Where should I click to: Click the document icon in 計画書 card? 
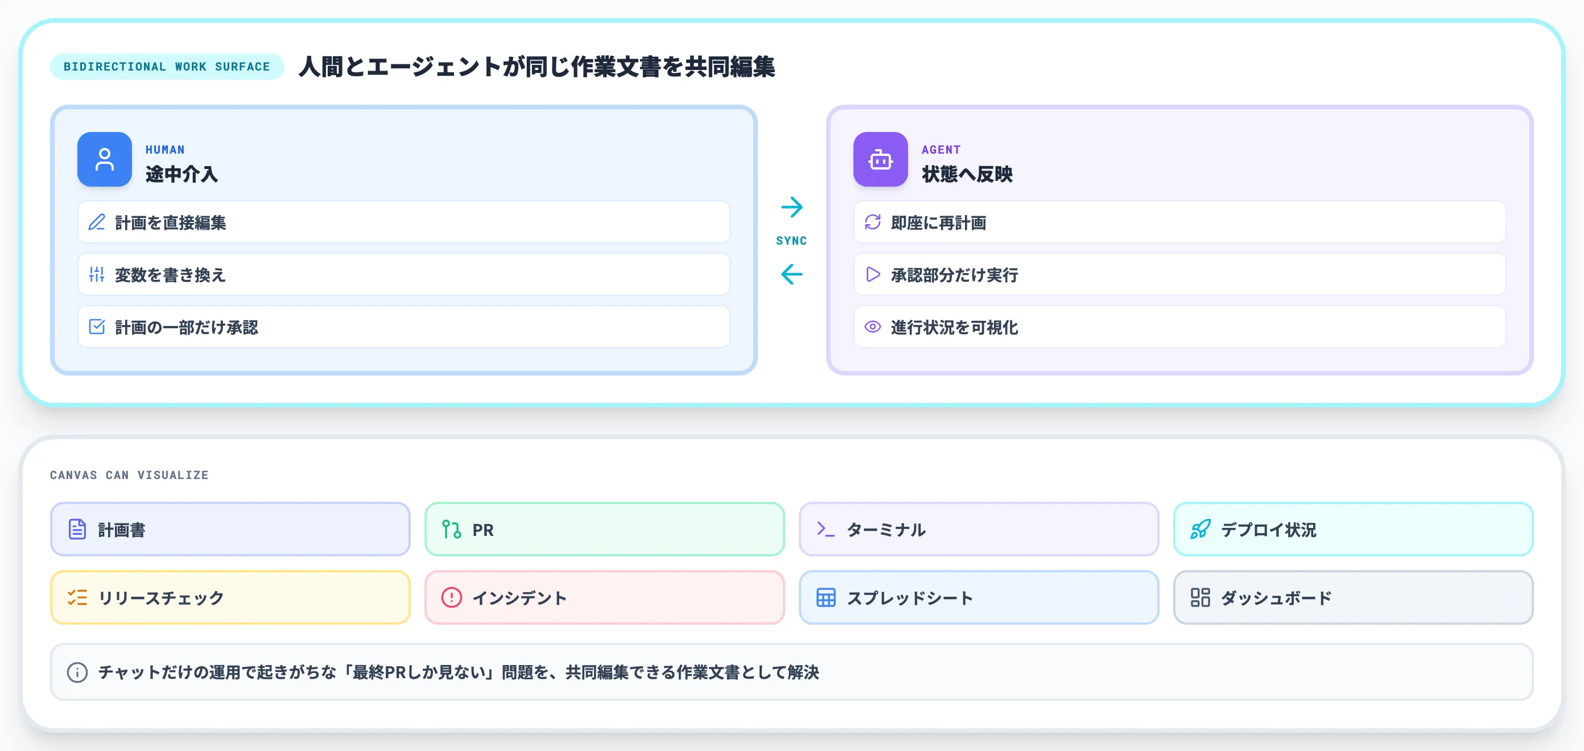coord(77,530)
